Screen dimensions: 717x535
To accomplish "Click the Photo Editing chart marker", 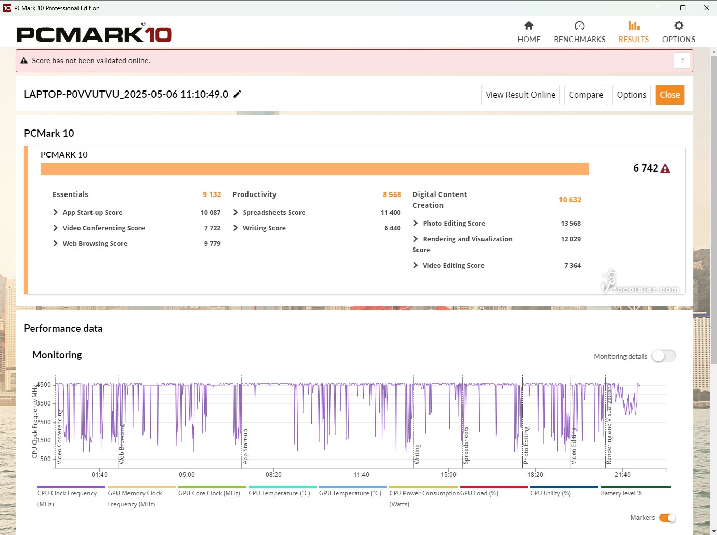I will [526, 446].
